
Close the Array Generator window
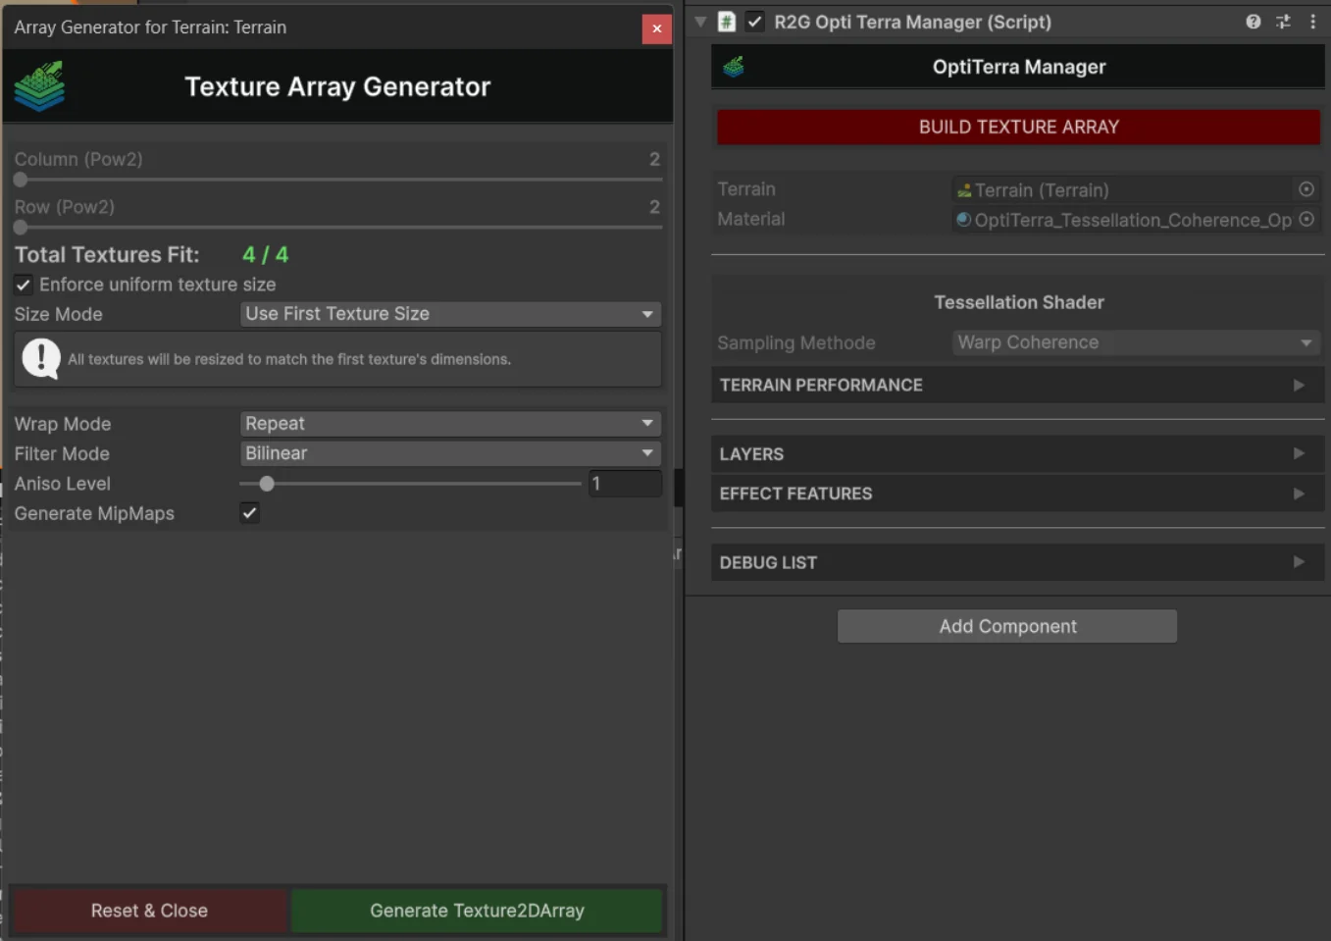(x=657, y=29)
